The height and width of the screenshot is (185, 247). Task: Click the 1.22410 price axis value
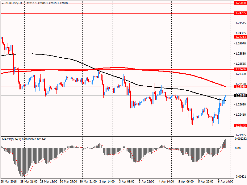click(241, 114)
